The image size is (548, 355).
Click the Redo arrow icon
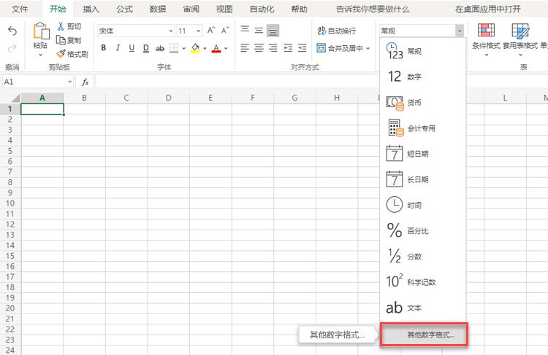tap(12, 48)
